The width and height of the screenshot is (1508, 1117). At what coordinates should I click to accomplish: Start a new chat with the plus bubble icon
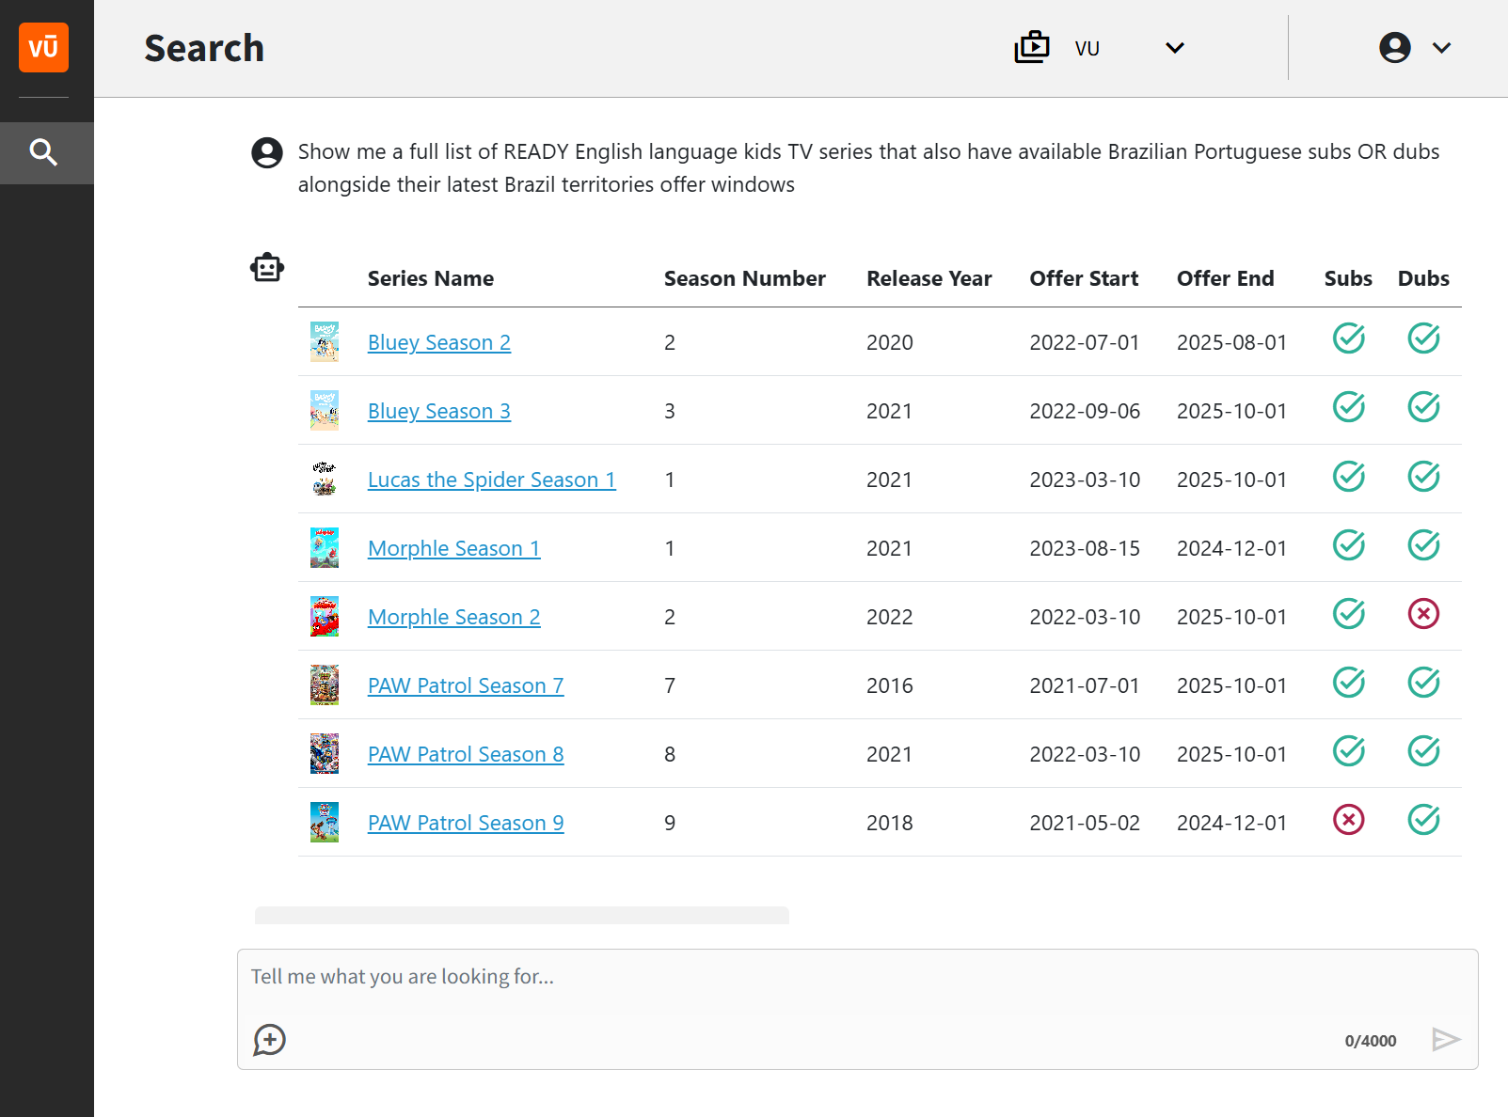(x=269, y=1041)
